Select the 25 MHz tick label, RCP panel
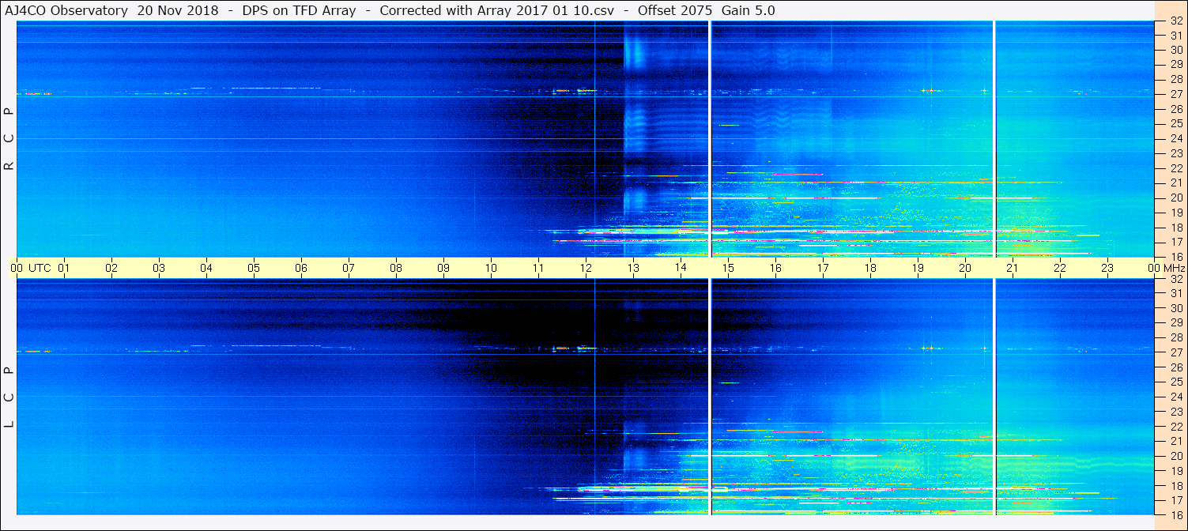 click(1175, 123)
